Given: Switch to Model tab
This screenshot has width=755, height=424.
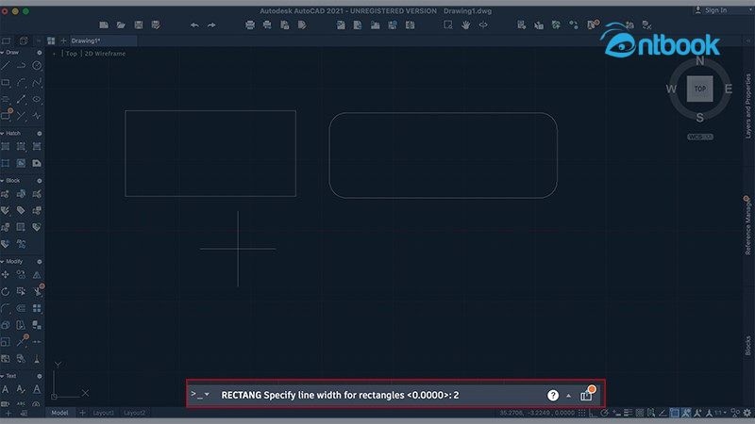Looking at the screenshot, I should pyautogui.click(x=59, y=413).
